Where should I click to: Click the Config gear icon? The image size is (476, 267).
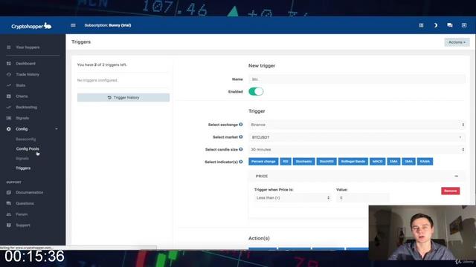[x=8, y=129]
